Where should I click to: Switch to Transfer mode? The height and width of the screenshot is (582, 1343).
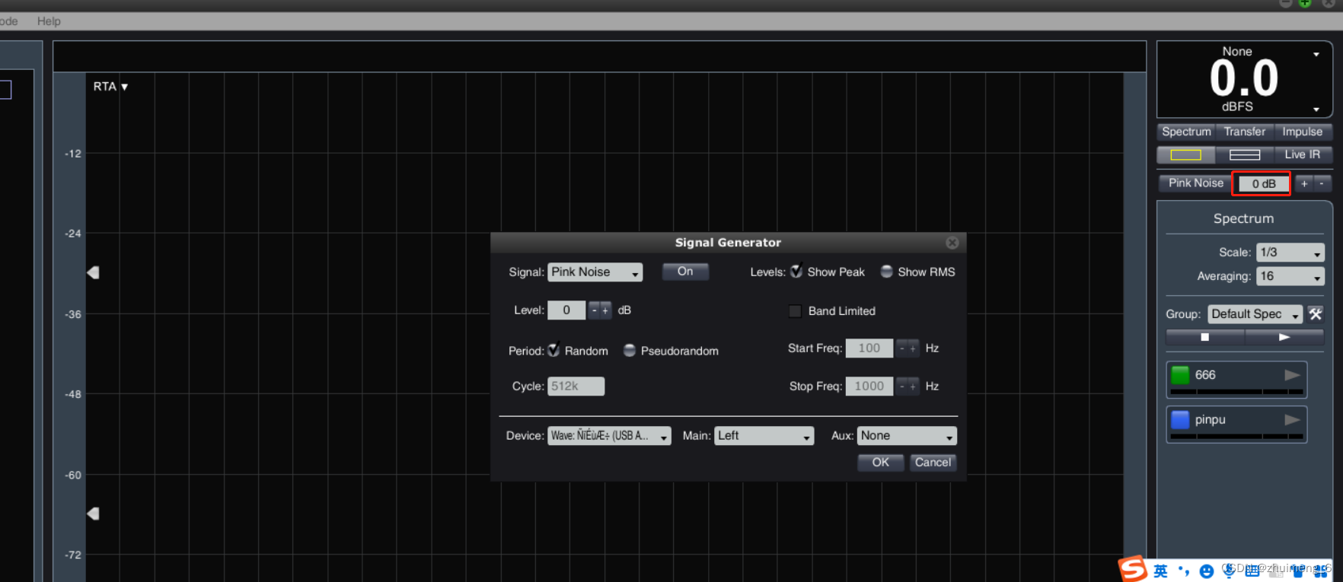(x=1245, y=132)
